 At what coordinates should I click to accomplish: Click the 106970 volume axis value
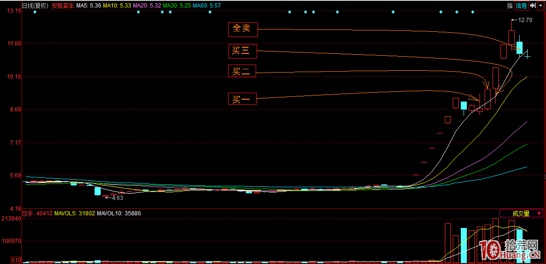tap(12, 241)
